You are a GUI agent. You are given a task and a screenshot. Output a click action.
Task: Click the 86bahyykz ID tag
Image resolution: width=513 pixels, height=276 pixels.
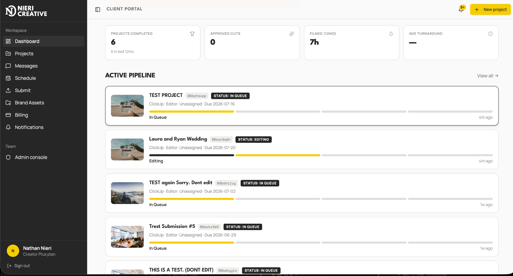pos(228,270)
